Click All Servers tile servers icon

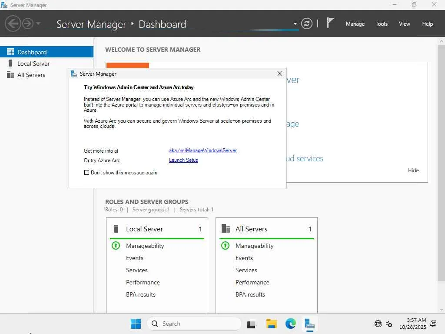pyautogui.click(x=226, y=228)
